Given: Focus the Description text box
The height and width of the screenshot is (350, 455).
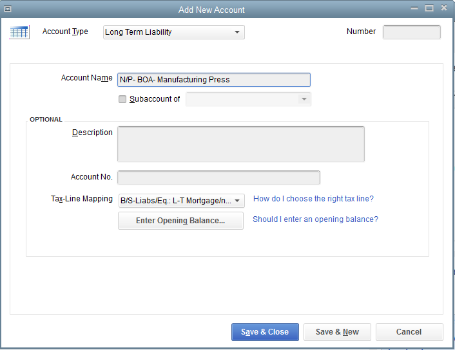Looking at the screenshot, I should point(241,144).
